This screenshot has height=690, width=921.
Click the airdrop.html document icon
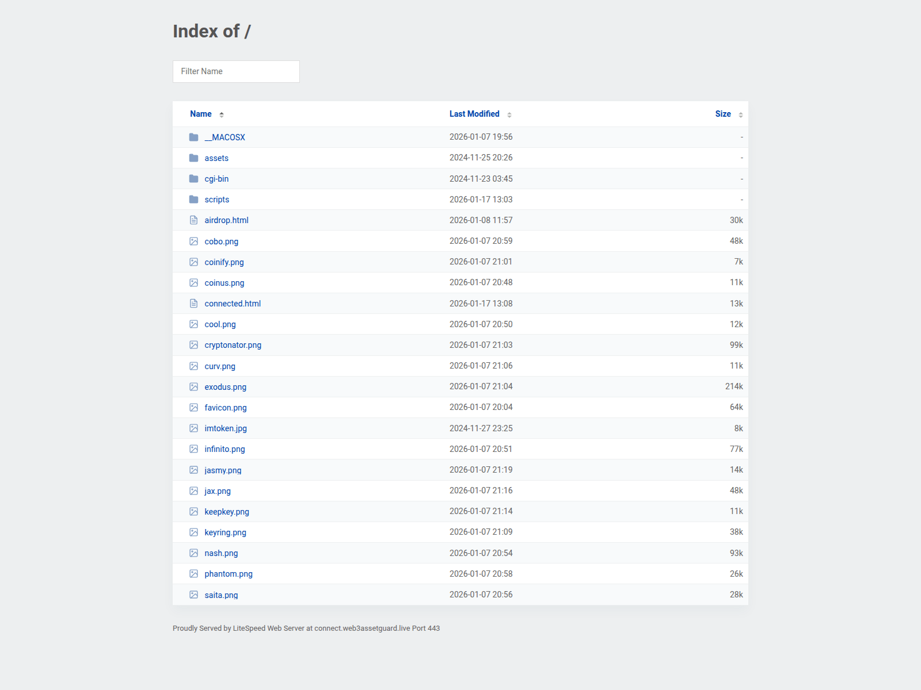(194, 220)
